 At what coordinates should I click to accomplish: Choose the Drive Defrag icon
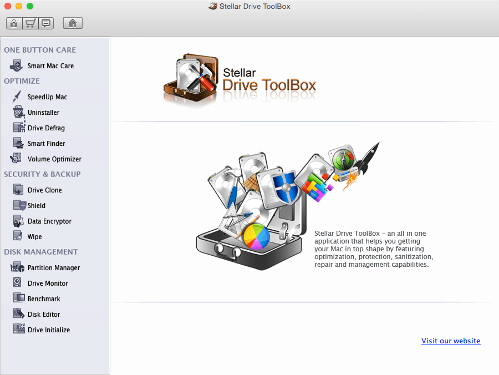[x=19, y=128]
